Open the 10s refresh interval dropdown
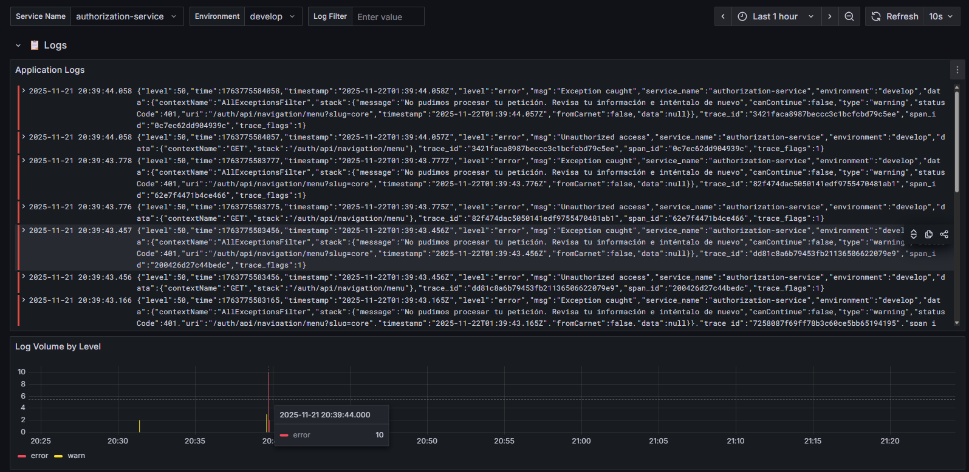Screen dimensions: 969x472 (x=942, y=16)
